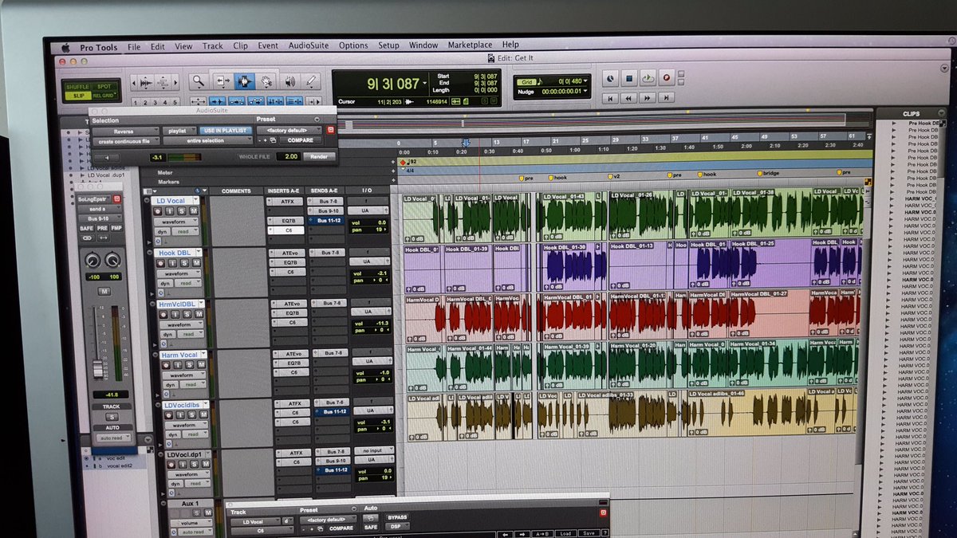Open Hook DBL automation mode read selector
957x538 pixels.
(188, 283)
